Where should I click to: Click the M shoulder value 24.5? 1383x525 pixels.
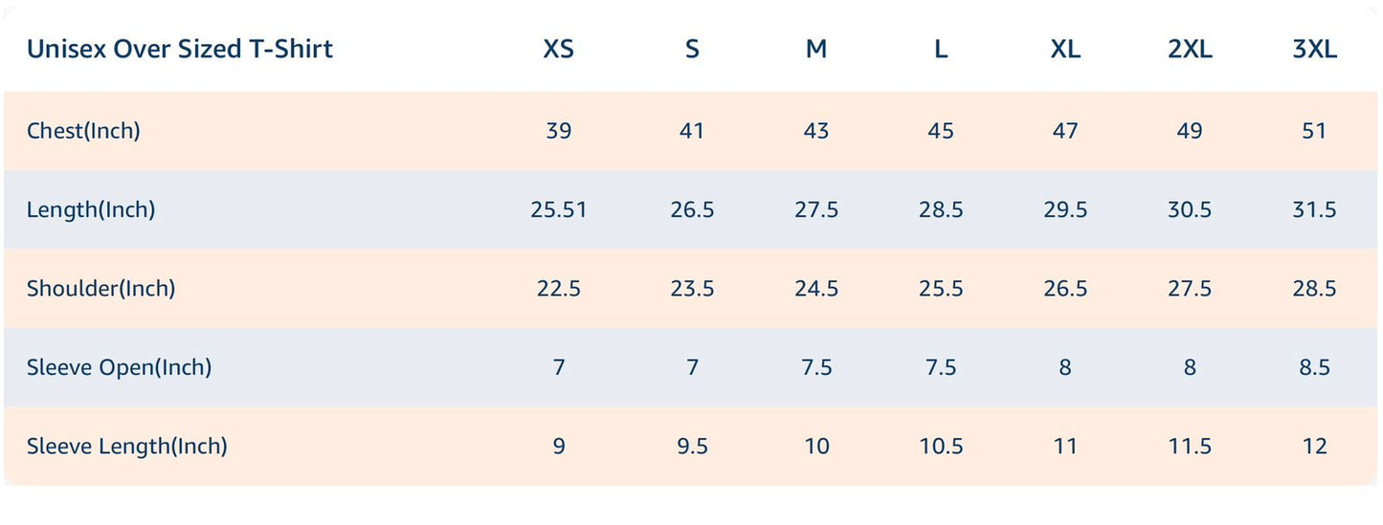click(x=816, y=288)
